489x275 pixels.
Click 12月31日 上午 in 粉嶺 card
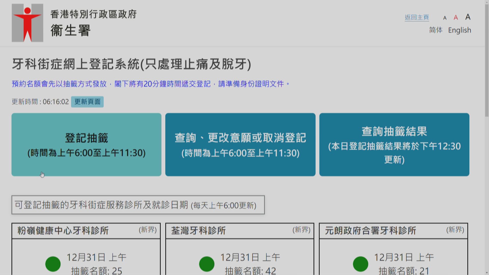[x=97, y=257]
